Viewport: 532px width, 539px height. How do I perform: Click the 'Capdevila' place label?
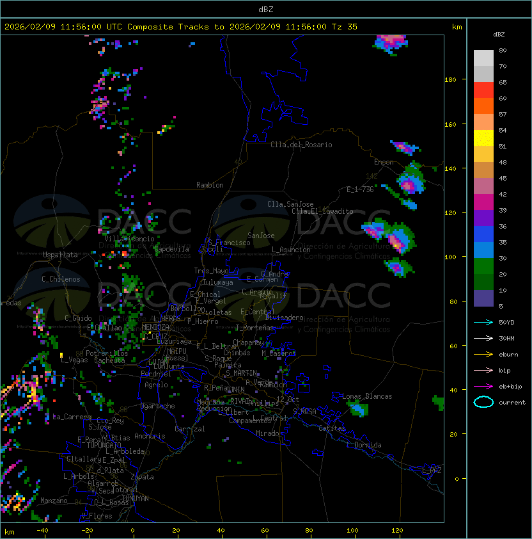172,249
